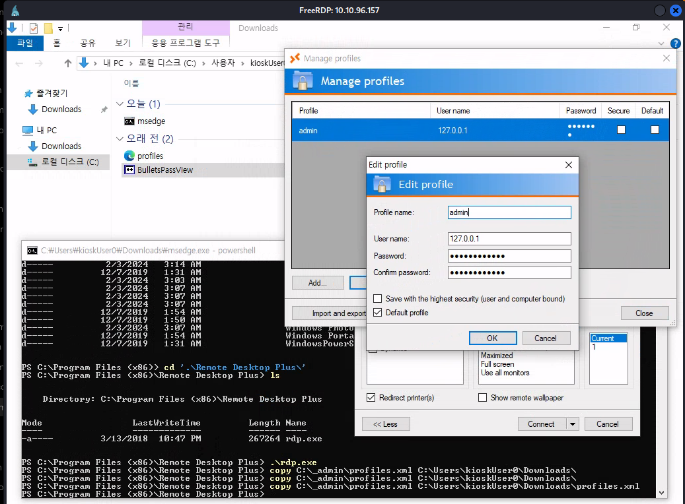Click the Explorer help question mark icon
685x504 pixels.
675,44
